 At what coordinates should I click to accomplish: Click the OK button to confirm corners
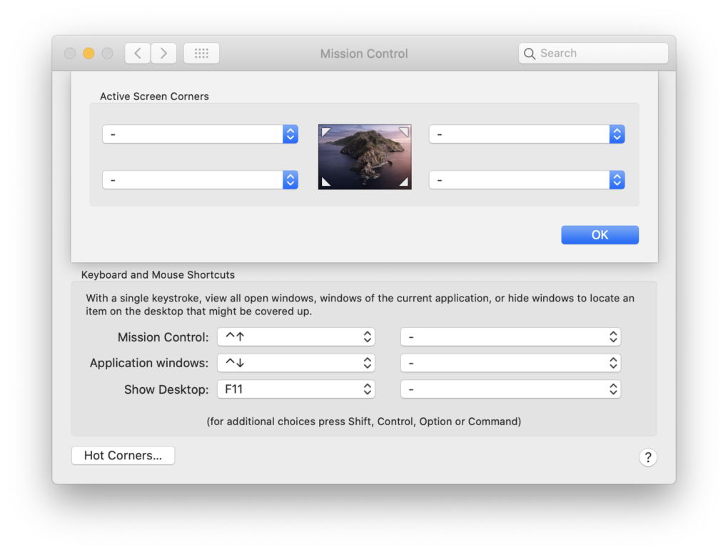click(600, 234)
